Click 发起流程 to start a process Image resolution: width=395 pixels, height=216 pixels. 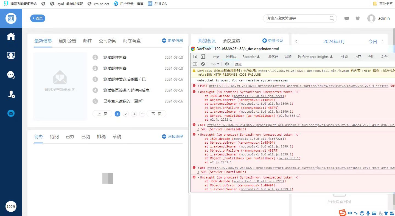coord(172,137)
